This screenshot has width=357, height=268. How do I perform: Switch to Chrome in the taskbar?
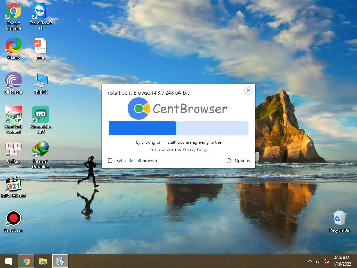(26, 261)
